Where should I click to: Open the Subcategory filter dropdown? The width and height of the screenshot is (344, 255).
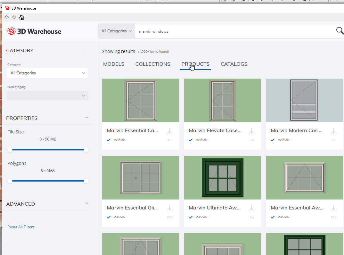click(48, 96)
